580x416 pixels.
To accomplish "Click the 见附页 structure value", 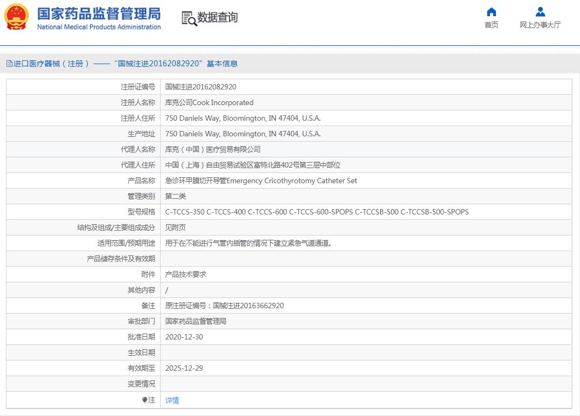I will click(175, 227).
